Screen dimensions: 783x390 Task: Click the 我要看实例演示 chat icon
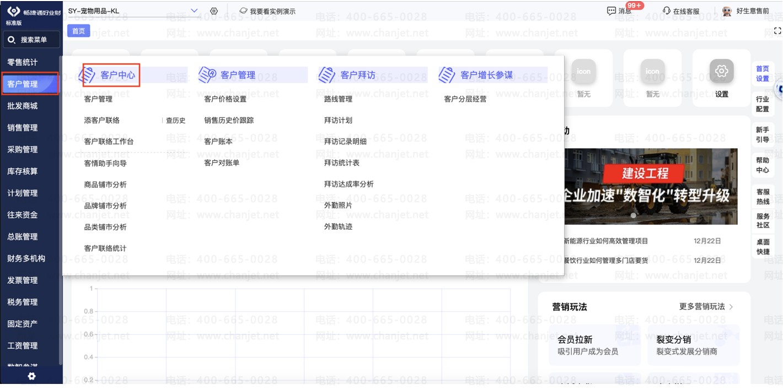pos(243,11)
